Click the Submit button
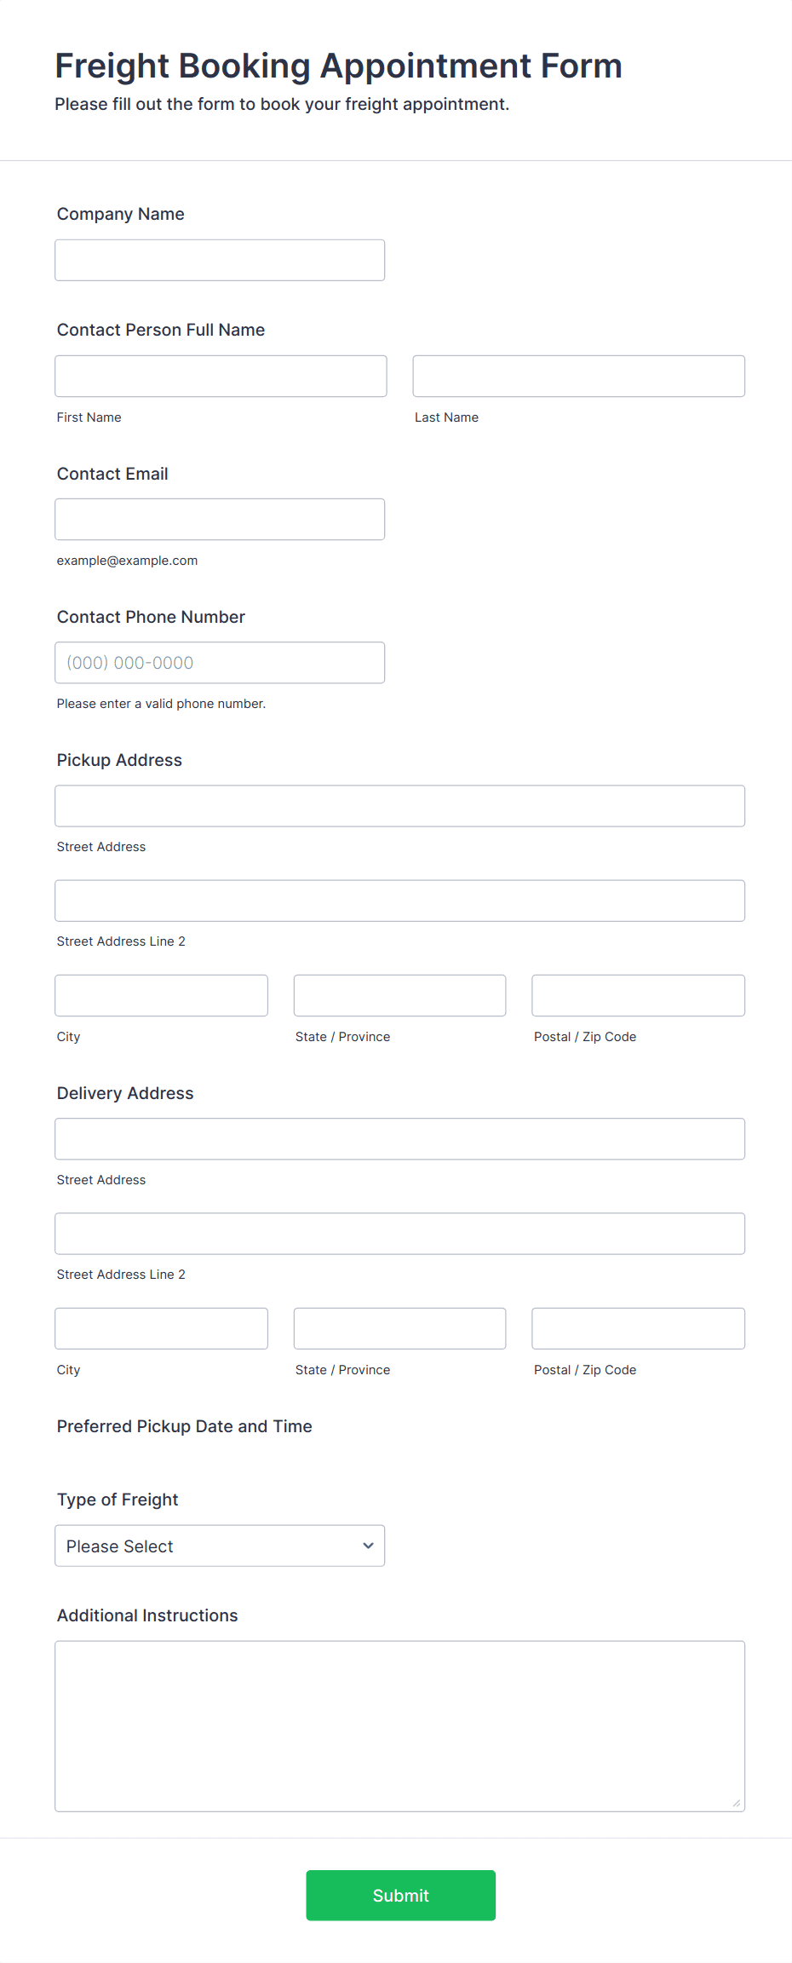The image size is (792, 1963). tap(400, 1896)
